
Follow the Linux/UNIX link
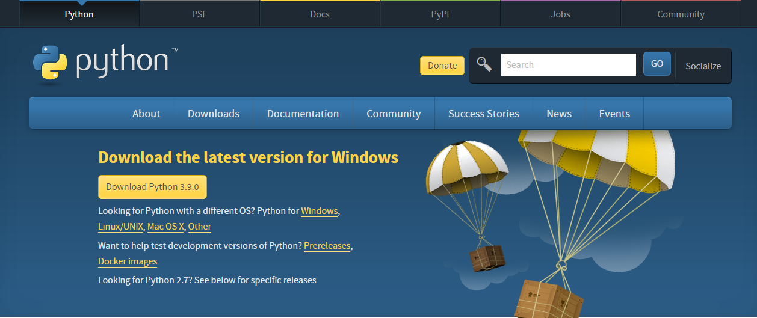pyautogui.click(x=121, y=227)
